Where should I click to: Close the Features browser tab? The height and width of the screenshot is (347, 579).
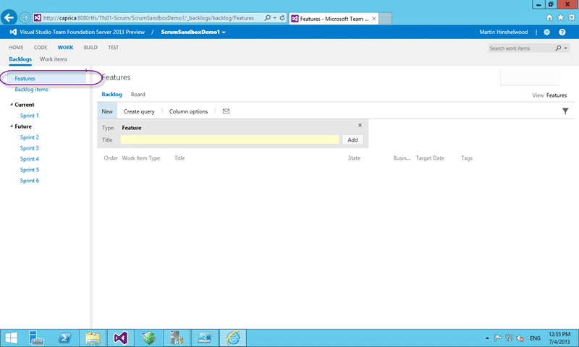tap(374, 19)
